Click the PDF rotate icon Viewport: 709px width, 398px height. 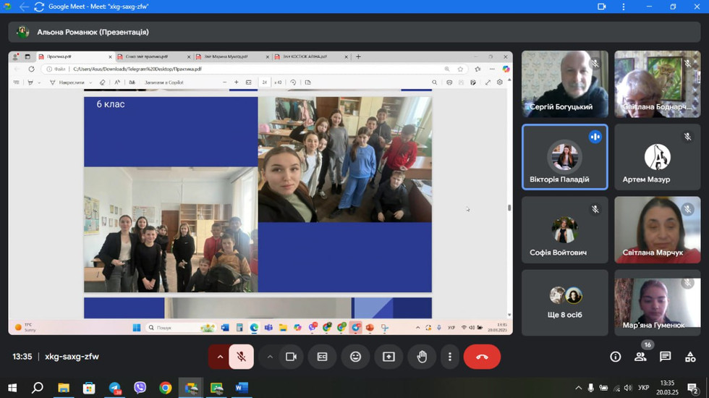click(x=293, y=82)
